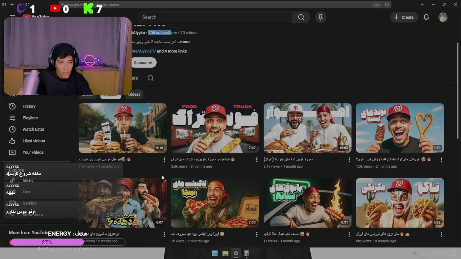Viewport: 461px width, 259px height.
Task: Open the 9:59 ice cream video thumbnail
Action: click(400, 128)
